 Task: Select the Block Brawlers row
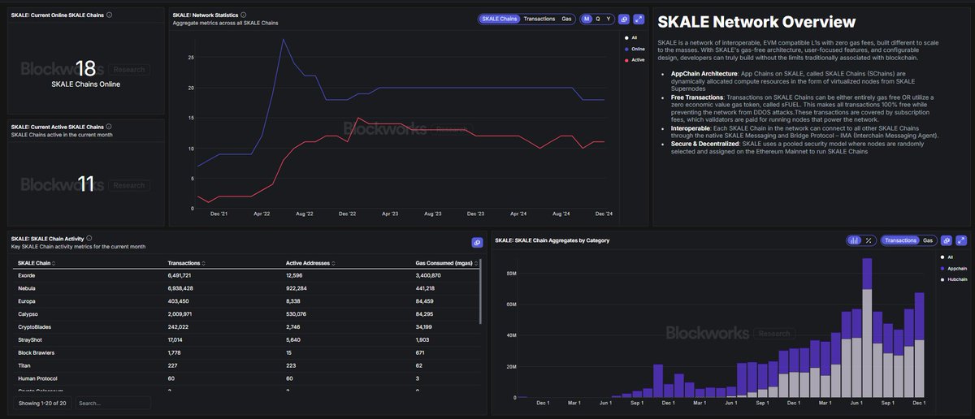point(247,352)
